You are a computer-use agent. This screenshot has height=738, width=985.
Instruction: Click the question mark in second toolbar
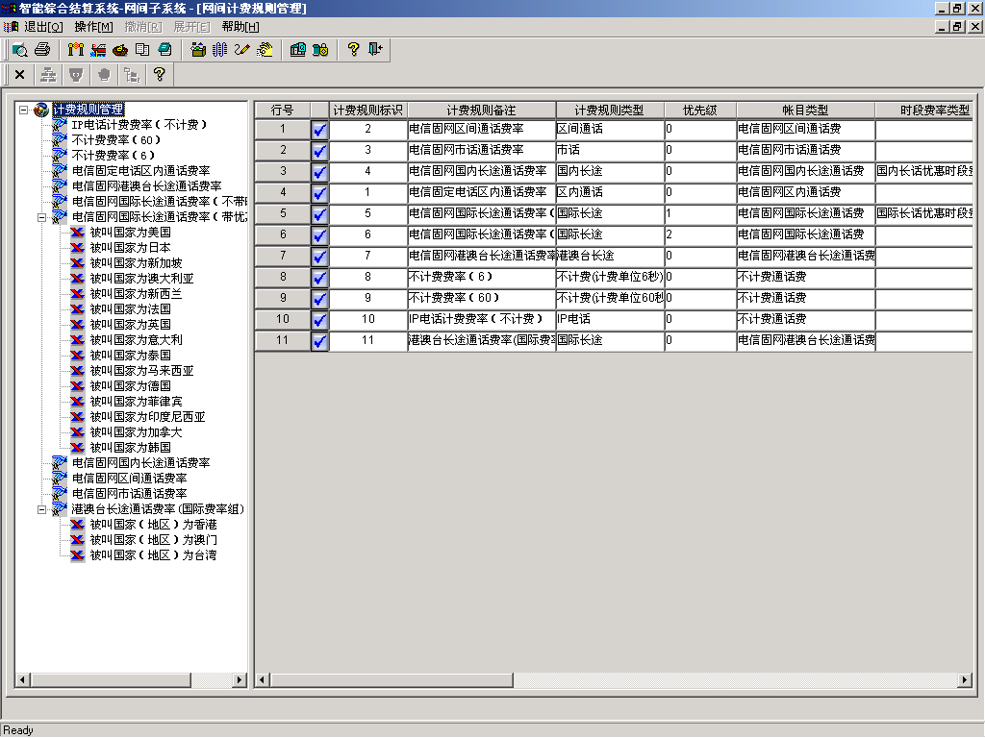coord(159,74)
